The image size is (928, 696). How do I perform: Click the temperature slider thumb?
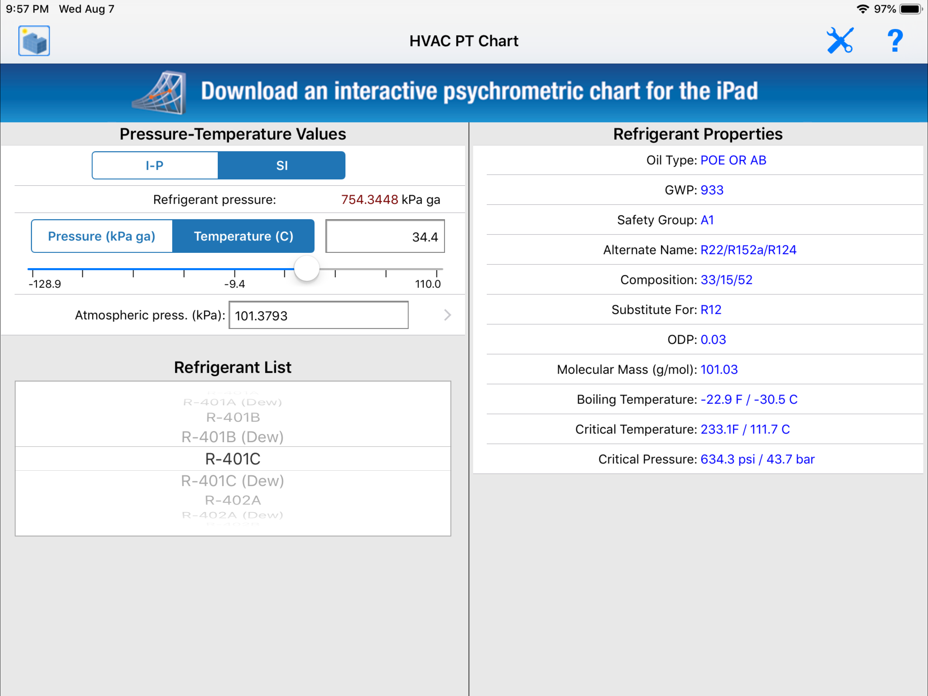(307, 268)
